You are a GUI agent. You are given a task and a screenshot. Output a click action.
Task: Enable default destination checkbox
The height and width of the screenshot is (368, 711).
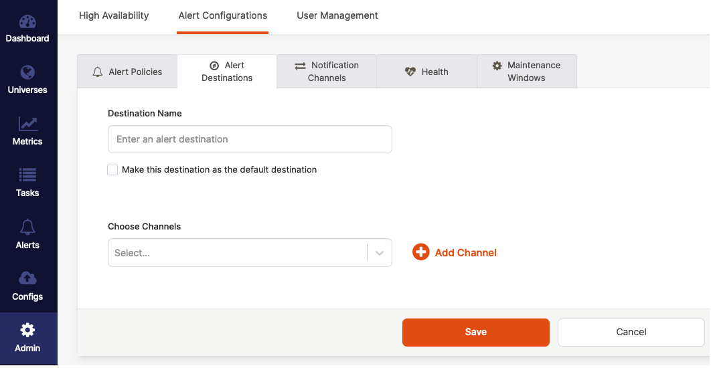tap(112, 170)
